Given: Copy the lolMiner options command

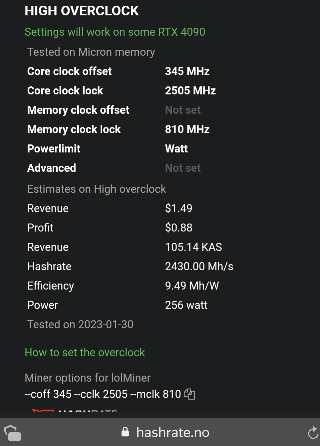Looking at the screenshot, I should 189,394.
